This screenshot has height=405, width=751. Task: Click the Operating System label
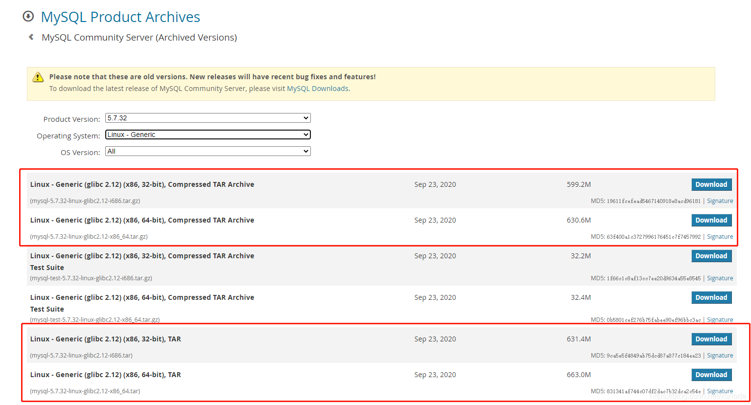pos(69,136)
